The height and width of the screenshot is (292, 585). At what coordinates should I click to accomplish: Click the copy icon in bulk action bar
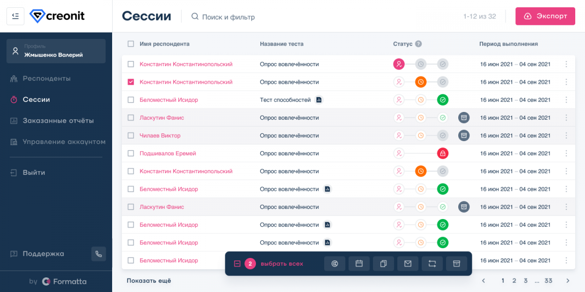tap(384, 264)
